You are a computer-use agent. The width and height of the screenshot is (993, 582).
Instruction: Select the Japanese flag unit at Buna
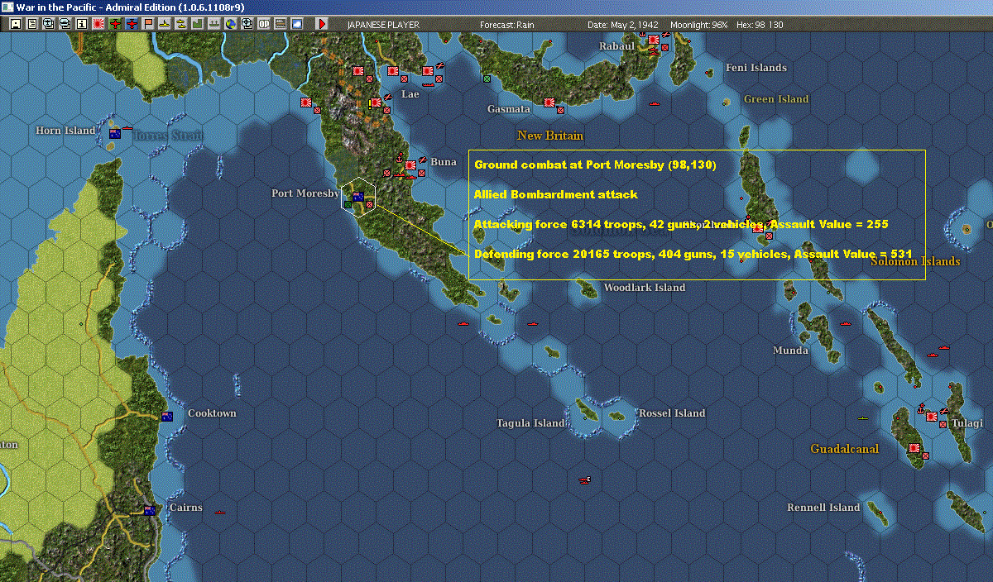[410, 165]
